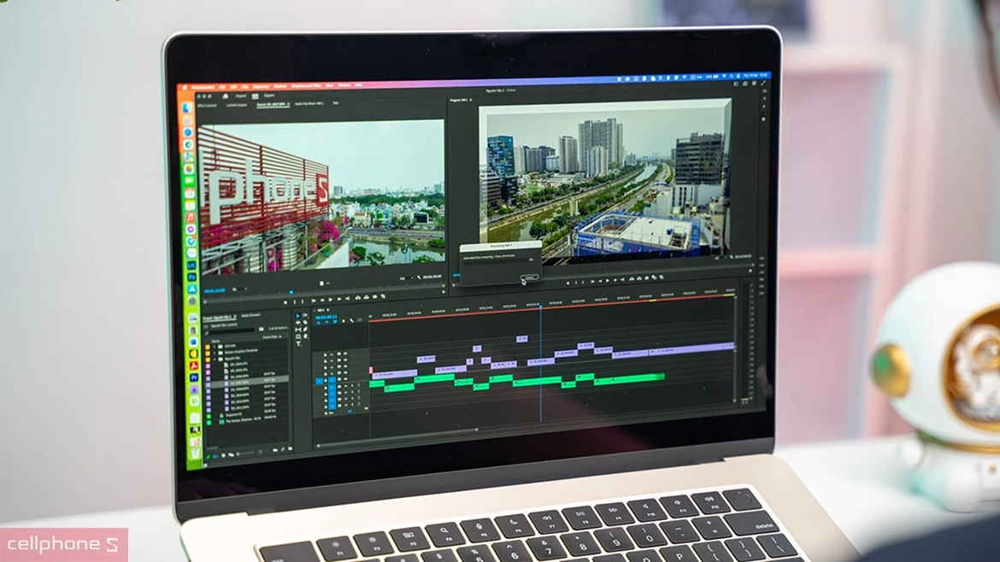Image resolution: width=1000 pixels, height=562 pixels.
Task: Switch to the Audio Clip Mixer tab
Action: coord(309,104)
